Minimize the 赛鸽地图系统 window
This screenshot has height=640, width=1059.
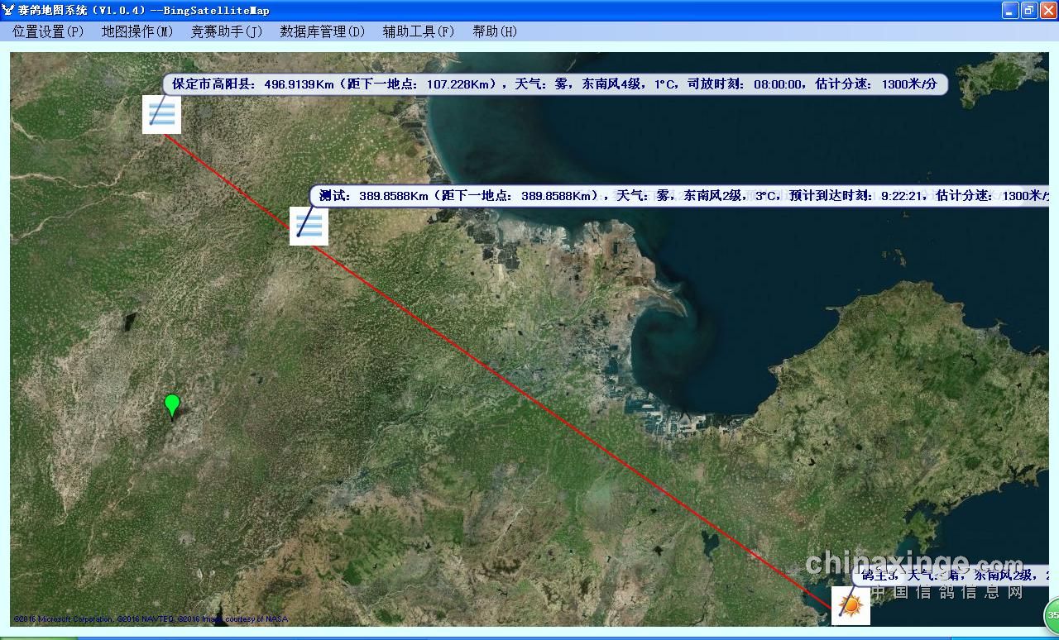[x=1010, y=10]
